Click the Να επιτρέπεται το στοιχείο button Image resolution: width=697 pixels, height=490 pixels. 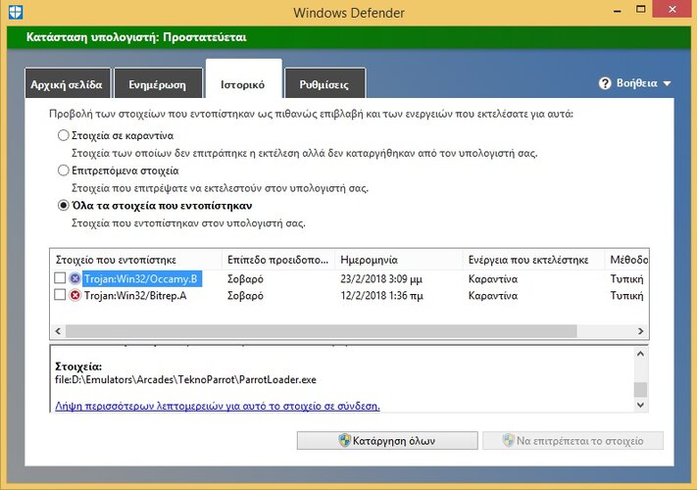(573, 440)
